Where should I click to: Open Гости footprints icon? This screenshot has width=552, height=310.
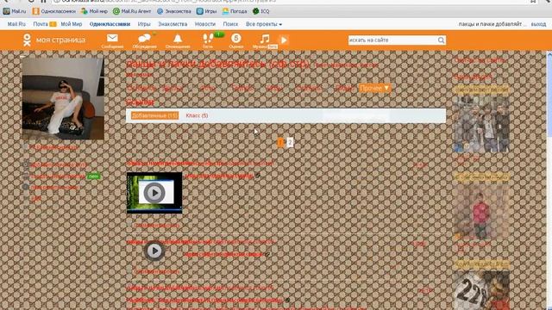pos(208,38)
